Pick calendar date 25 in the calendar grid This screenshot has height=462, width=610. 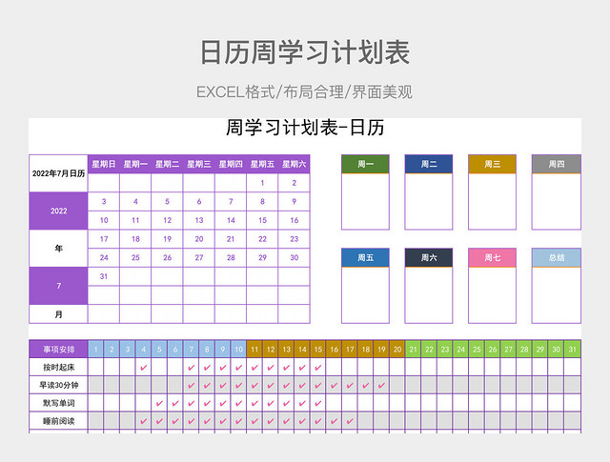pyautogui.click(x=135, y=257)
